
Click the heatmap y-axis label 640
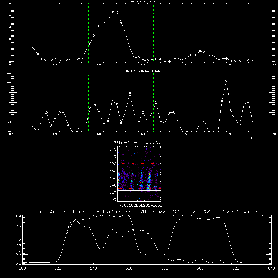pyautogui.click(x=113, y=149)
